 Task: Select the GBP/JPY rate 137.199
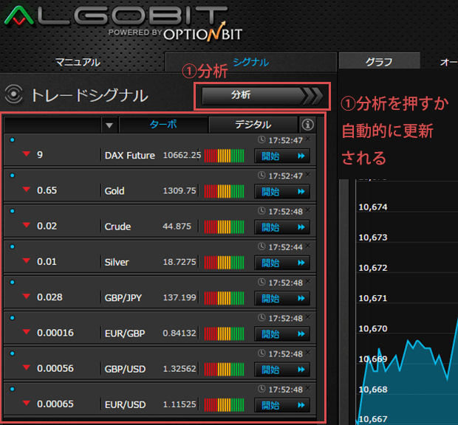180,297
